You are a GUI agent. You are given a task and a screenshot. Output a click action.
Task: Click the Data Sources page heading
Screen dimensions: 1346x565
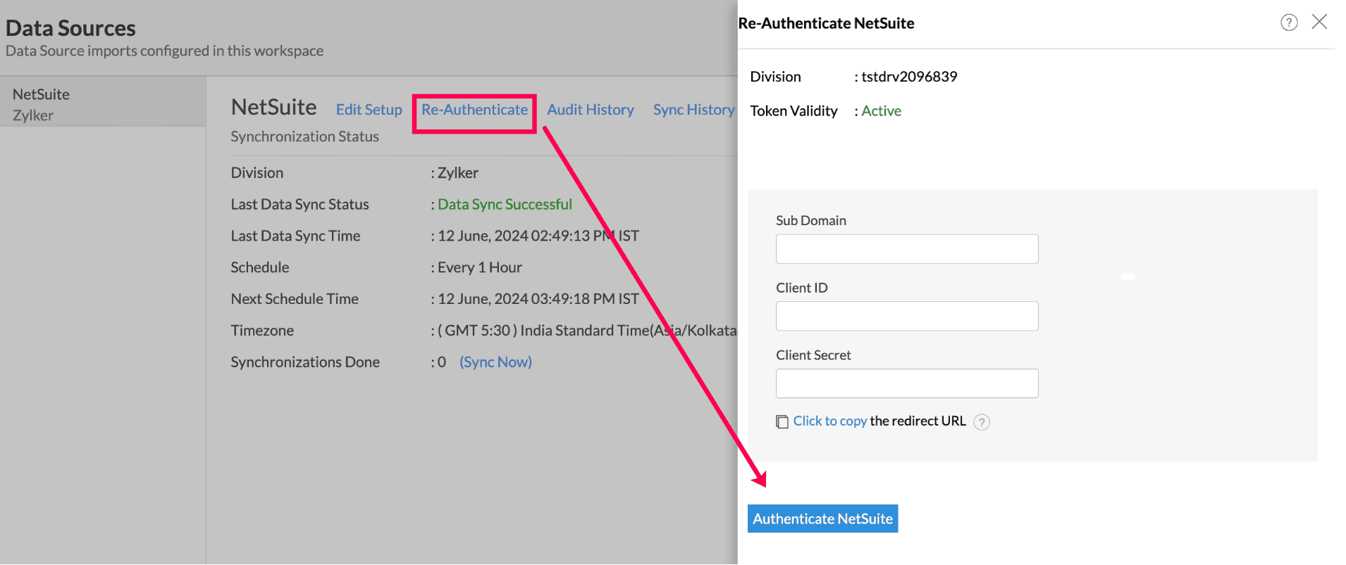(x=70, y=28)
